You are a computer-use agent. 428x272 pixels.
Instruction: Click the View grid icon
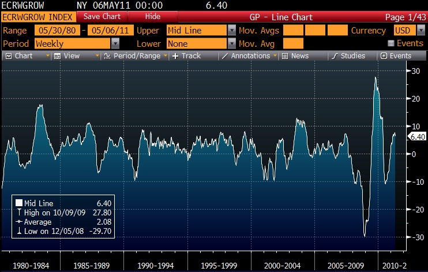57,57
